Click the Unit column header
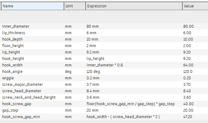This screenshot has width=208, height=123. click(75, 6)
